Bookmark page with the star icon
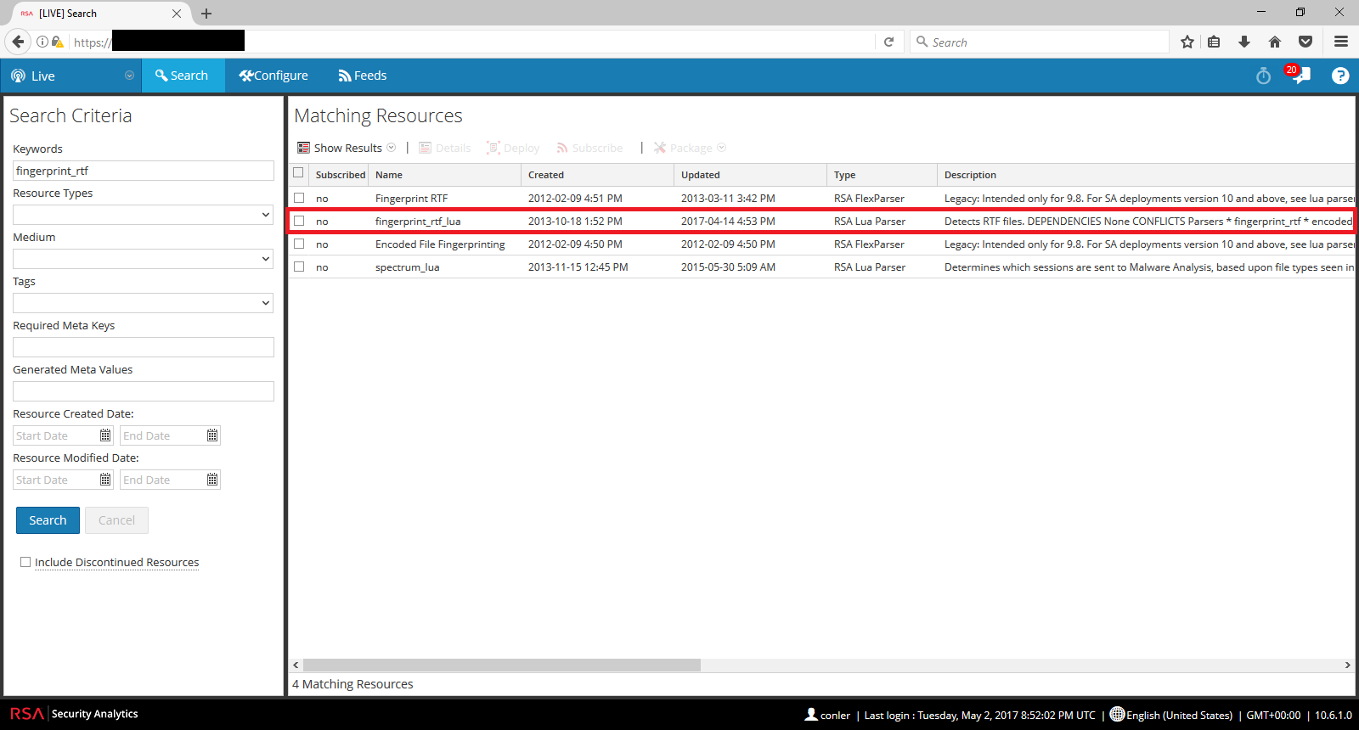The height and width of the screenshot is (730, 1359). pos(1187,42)
